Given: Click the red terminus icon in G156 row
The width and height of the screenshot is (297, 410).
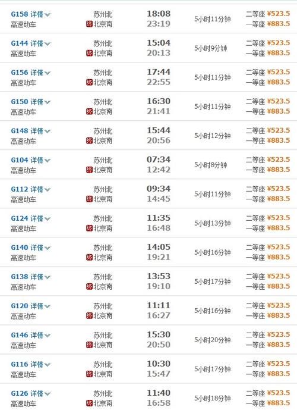Looking at the screenshot, I should [89, 83].
